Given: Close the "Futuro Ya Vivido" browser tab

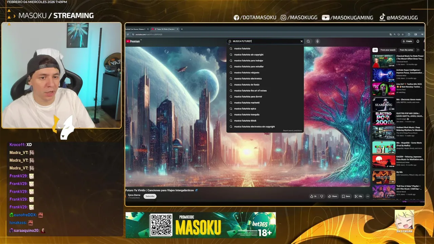Looking at the screenshot, I should [178, 29].
